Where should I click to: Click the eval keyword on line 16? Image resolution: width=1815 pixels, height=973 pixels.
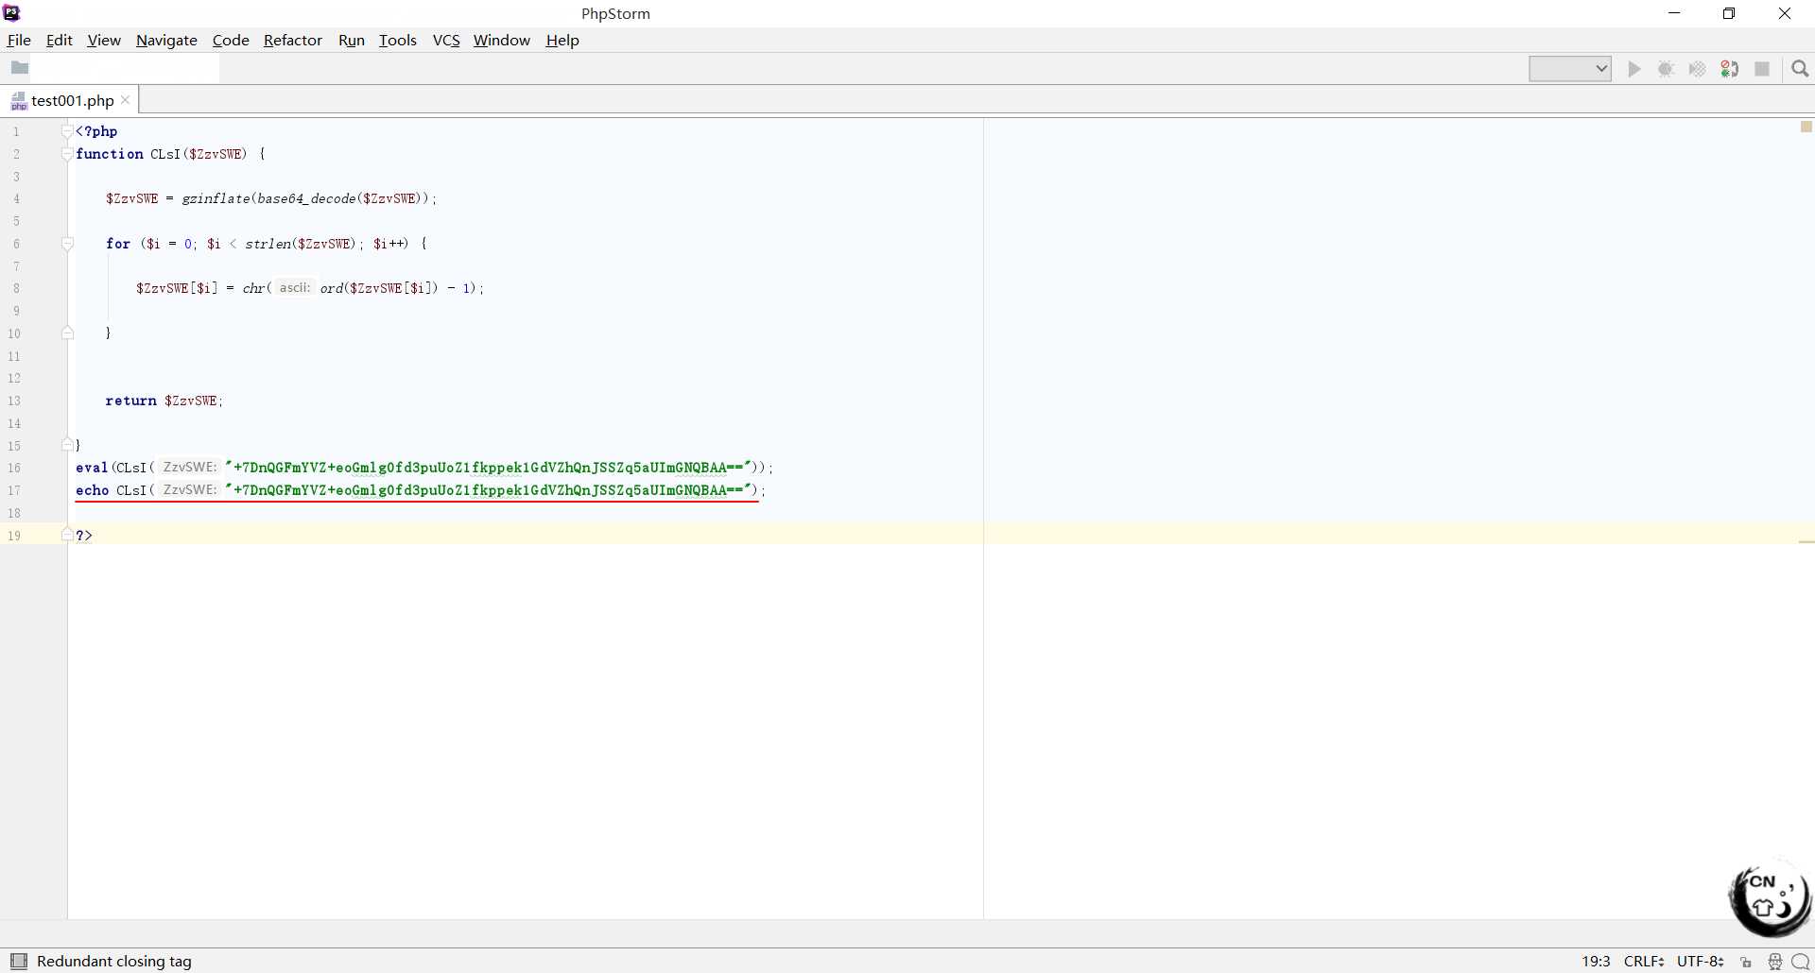[92, 468]
